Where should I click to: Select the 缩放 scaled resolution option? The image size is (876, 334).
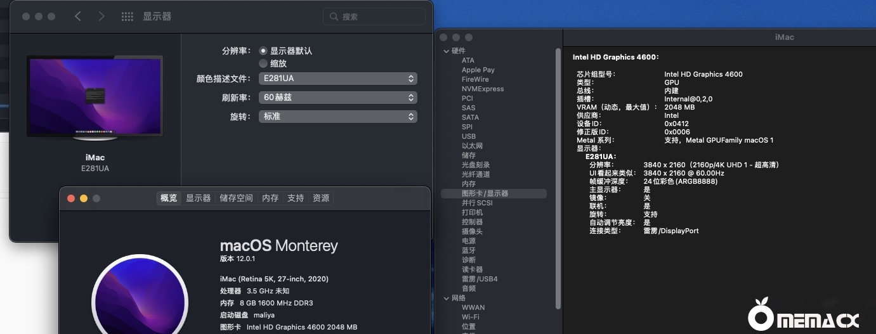[263, 63]
